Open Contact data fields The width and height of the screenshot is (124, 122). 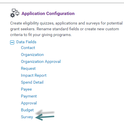[x=28, y=48]
